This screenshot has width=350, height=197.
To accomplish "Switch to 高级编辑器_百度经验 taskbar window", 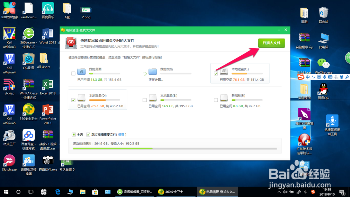I will point(135,192).
